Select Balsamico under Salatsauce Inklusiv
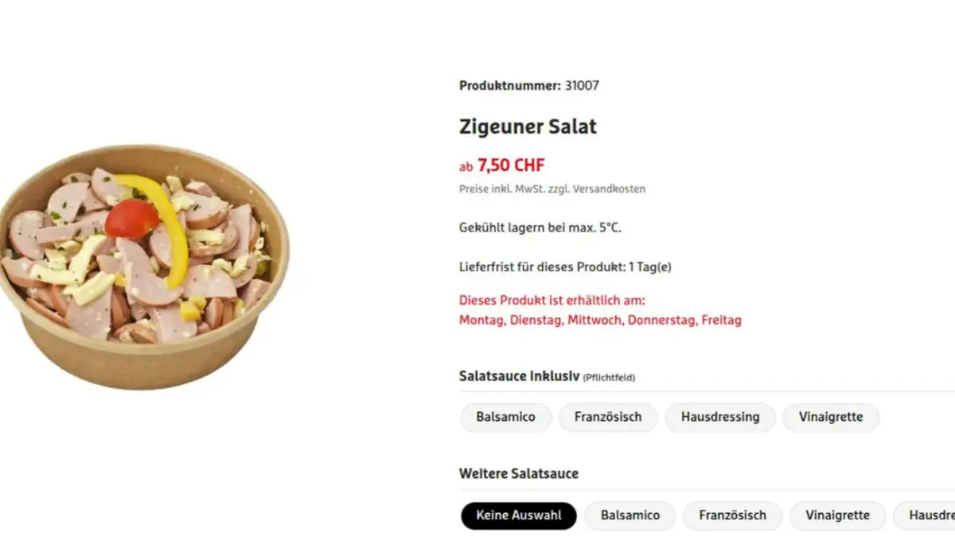Image resolution: width=955 pixels, height=537 pixels. (505, 417)
